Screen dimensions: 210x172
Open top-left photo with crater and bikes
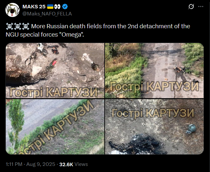tap(55, 71)
